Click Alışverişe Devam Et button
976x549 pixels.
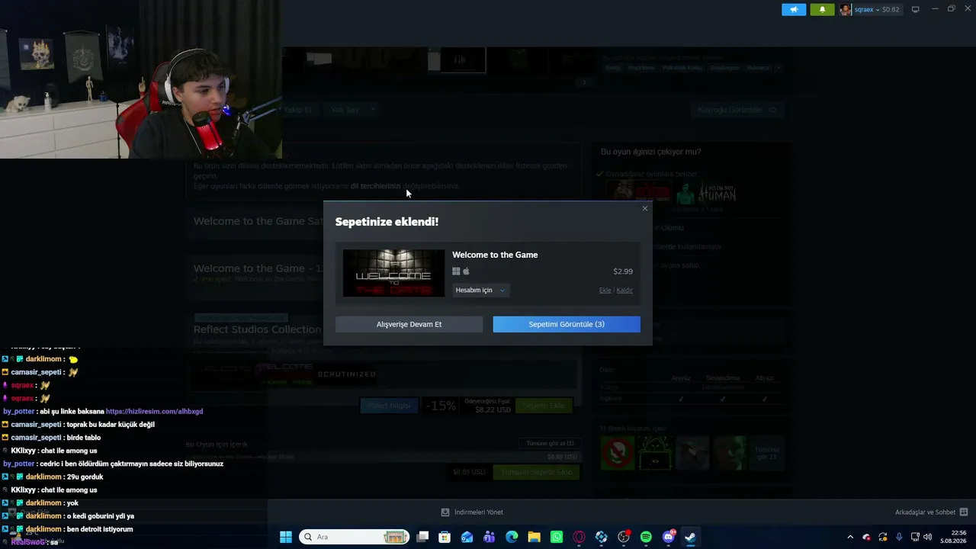pyautogui.click(x=409, y=324)
